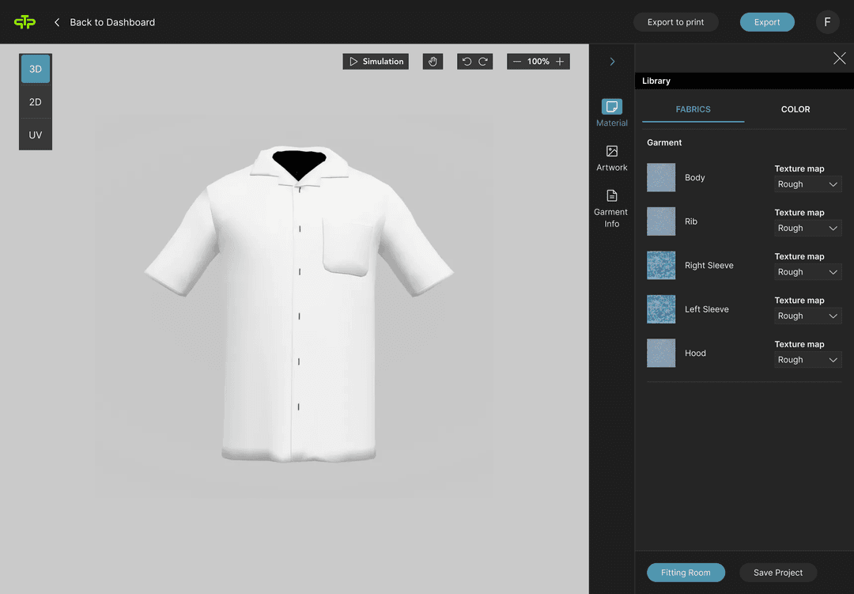Run the Simulation
This screenshot has width=854, height=594.
click(x=376, y=61)
